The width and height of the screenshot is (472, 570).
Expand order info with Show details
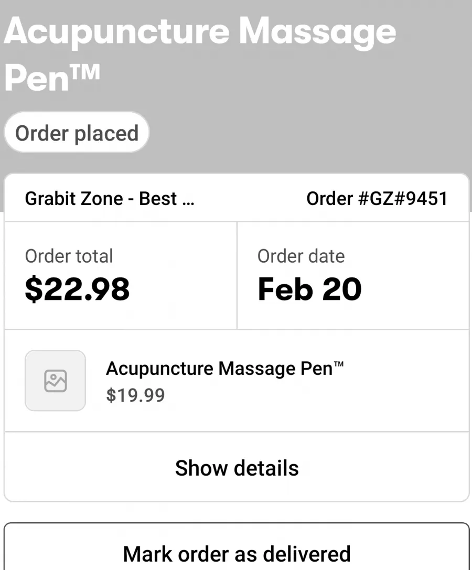(x=237, y=468)
